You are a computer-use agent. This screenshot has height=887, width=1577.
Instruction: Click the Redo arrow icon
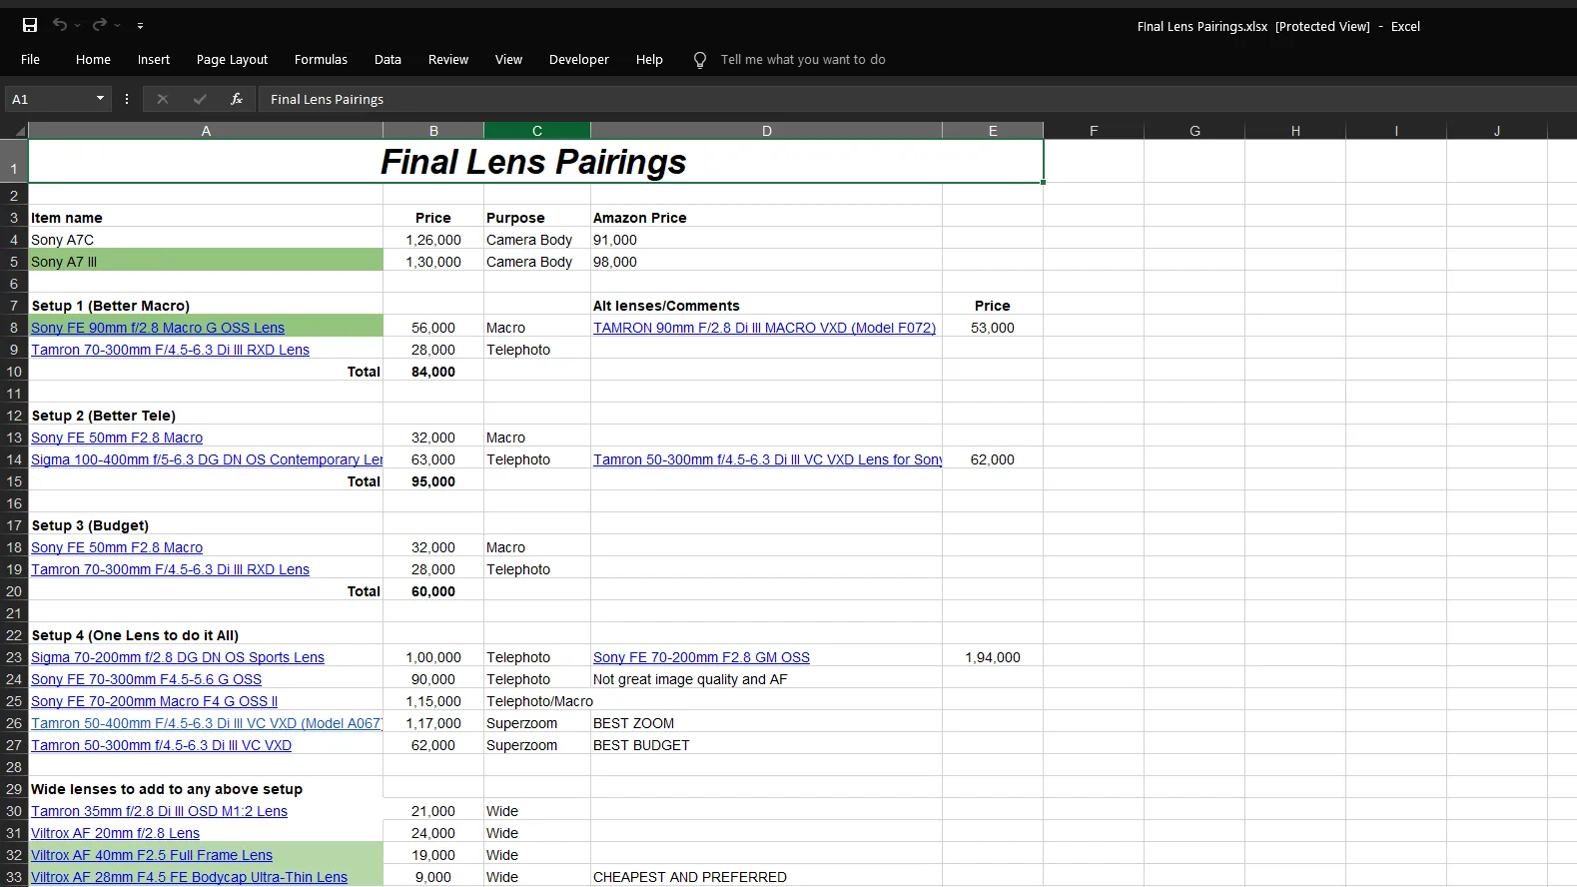point(99,25)
